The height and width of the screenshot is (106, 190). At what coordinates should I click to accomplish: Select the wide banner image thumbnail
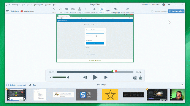point(63,95)
